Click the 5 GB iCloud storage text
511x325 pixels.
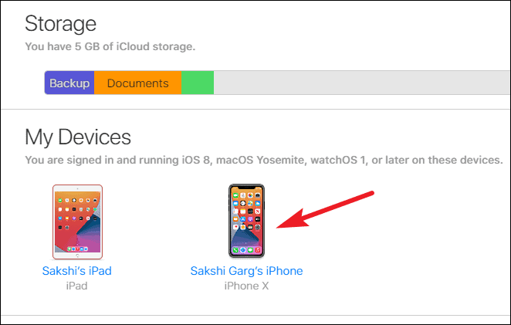110,46
